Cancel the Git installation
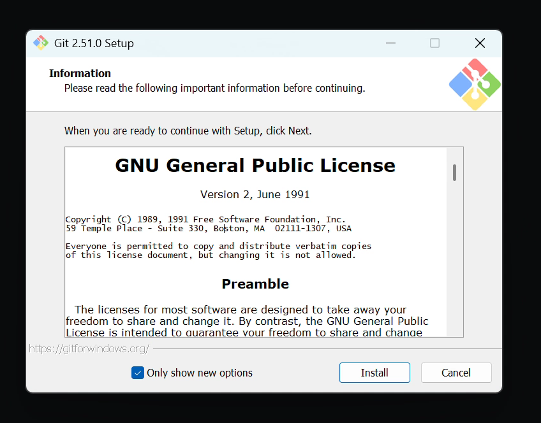Image resolution: width=541 pixels, height=423 pixels. click(x=456, y=373)
